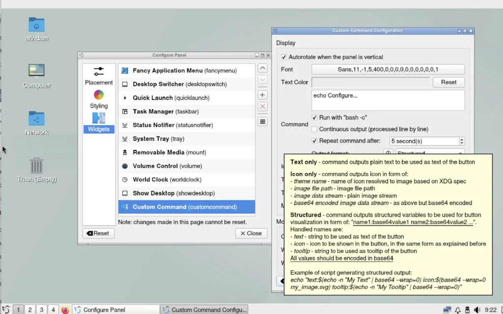
Task: Open the Trash desktop icon
Action: 36,167
